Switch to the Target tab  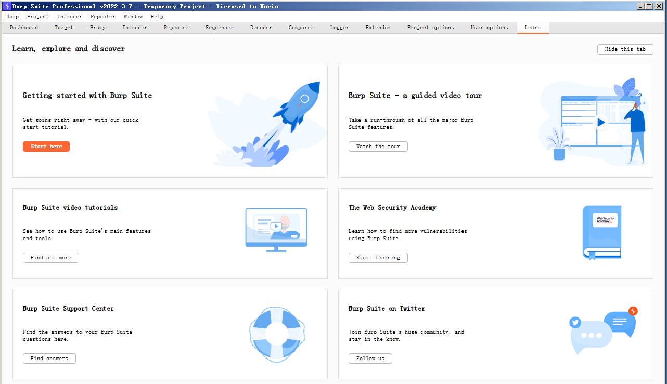click(x=64, y=28)
